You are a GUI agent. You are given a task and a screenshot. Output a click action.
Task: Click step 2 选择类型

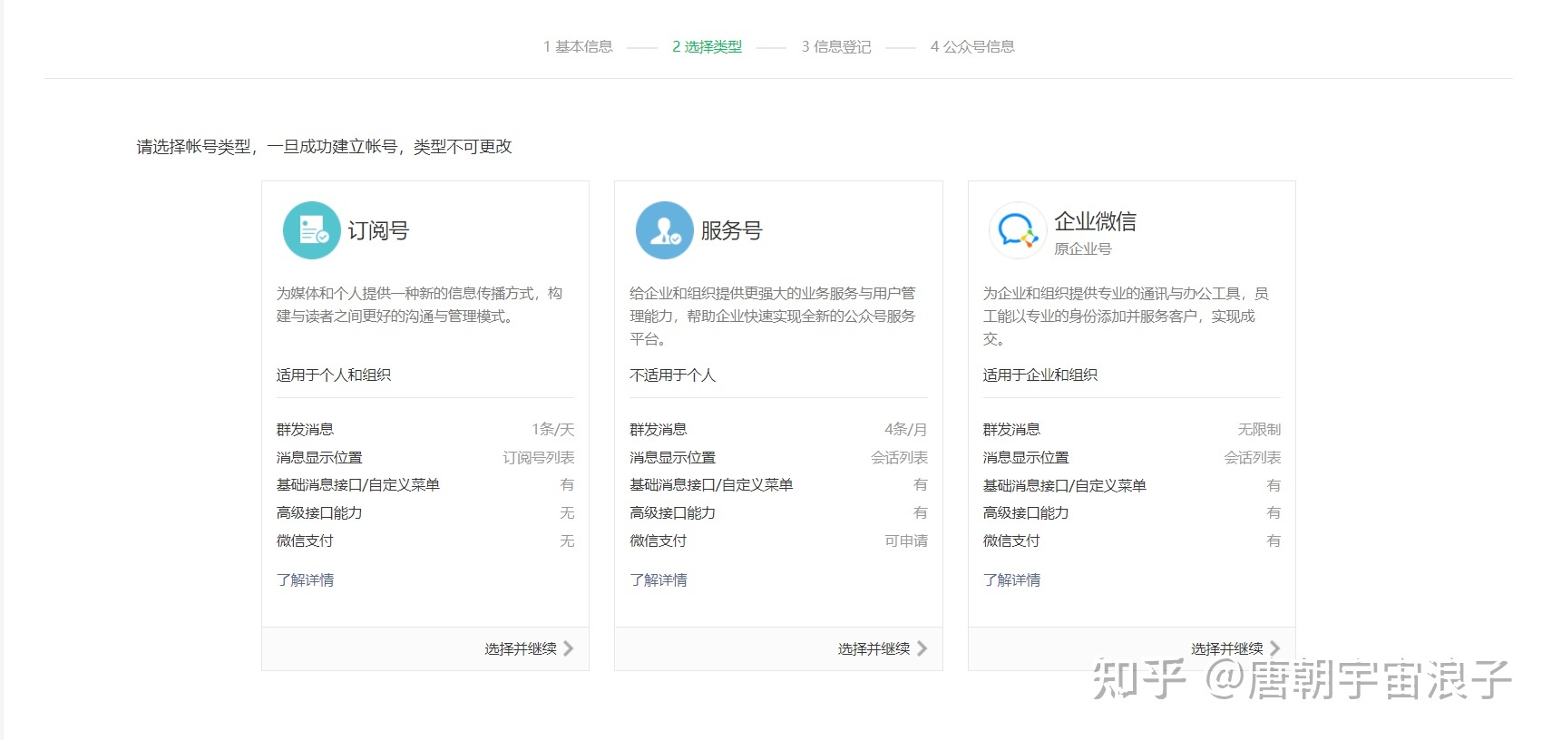point(707,46)
